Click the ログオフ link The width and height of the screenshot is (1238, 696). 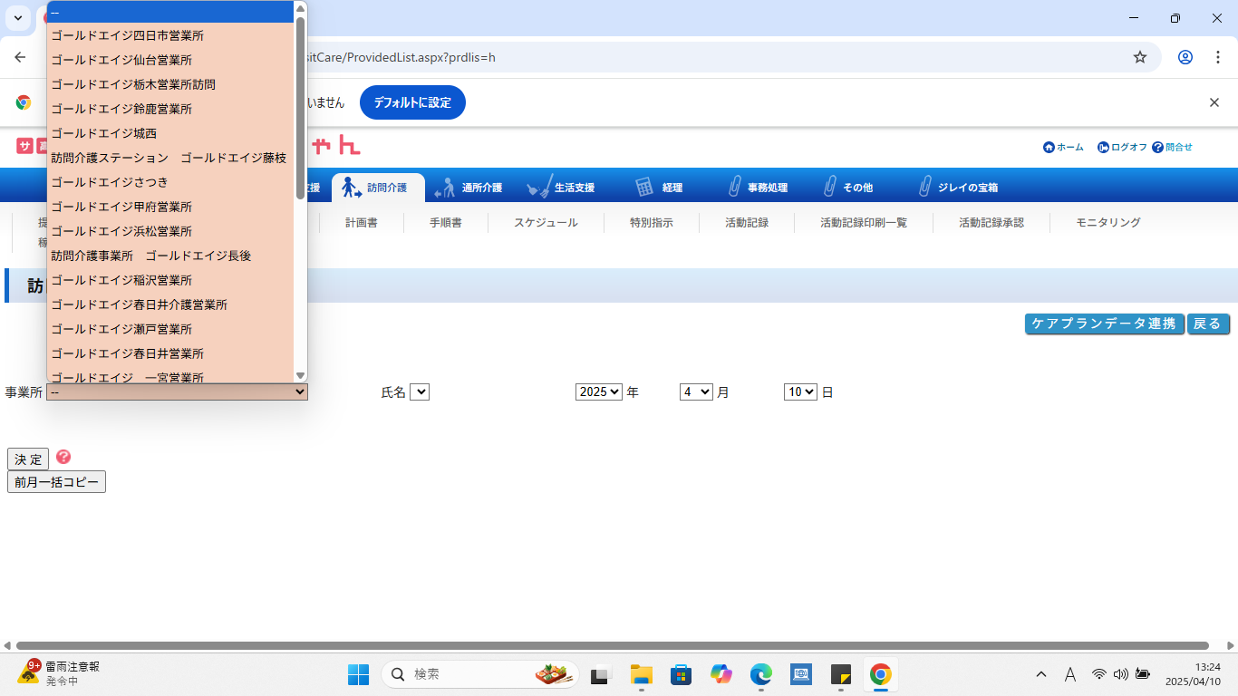(x=1122, y=147)
